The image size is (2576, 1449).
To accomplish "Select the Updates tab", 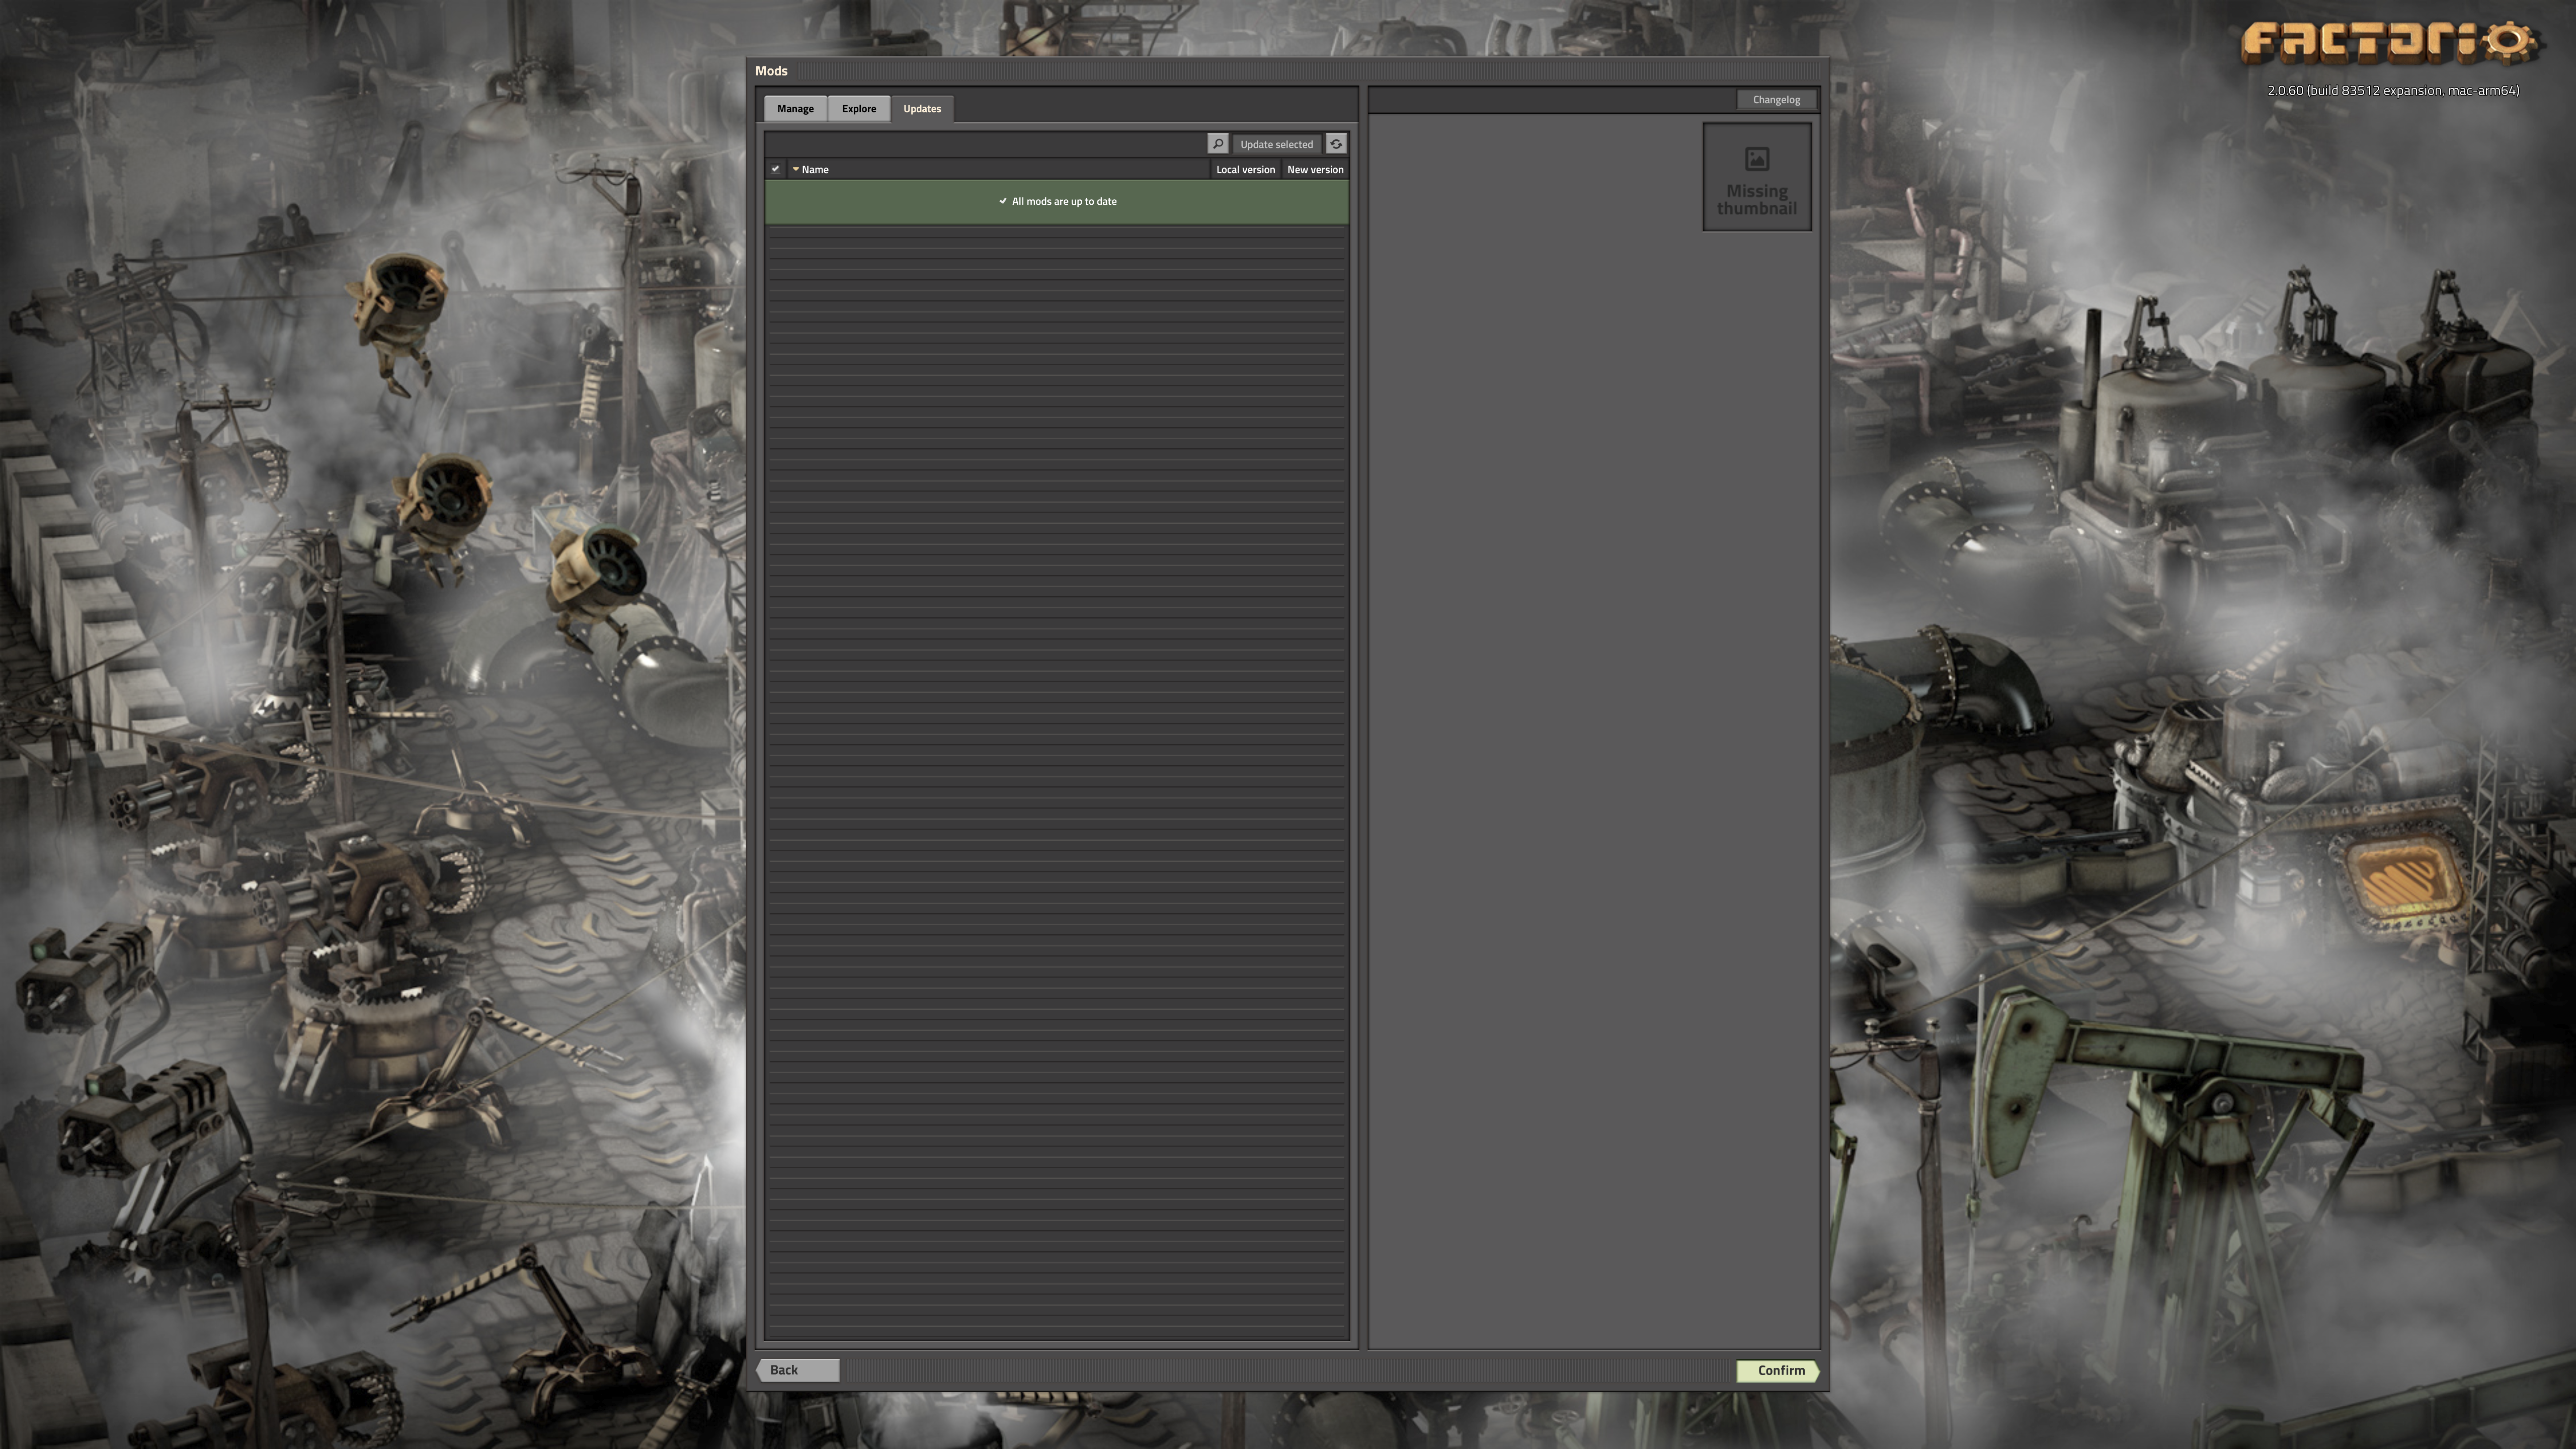I will click(922, 109).
